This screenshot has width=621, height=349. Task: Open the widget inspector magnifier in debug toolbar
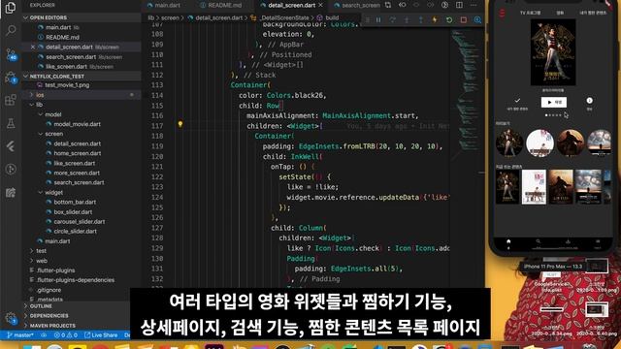[477, 19]
